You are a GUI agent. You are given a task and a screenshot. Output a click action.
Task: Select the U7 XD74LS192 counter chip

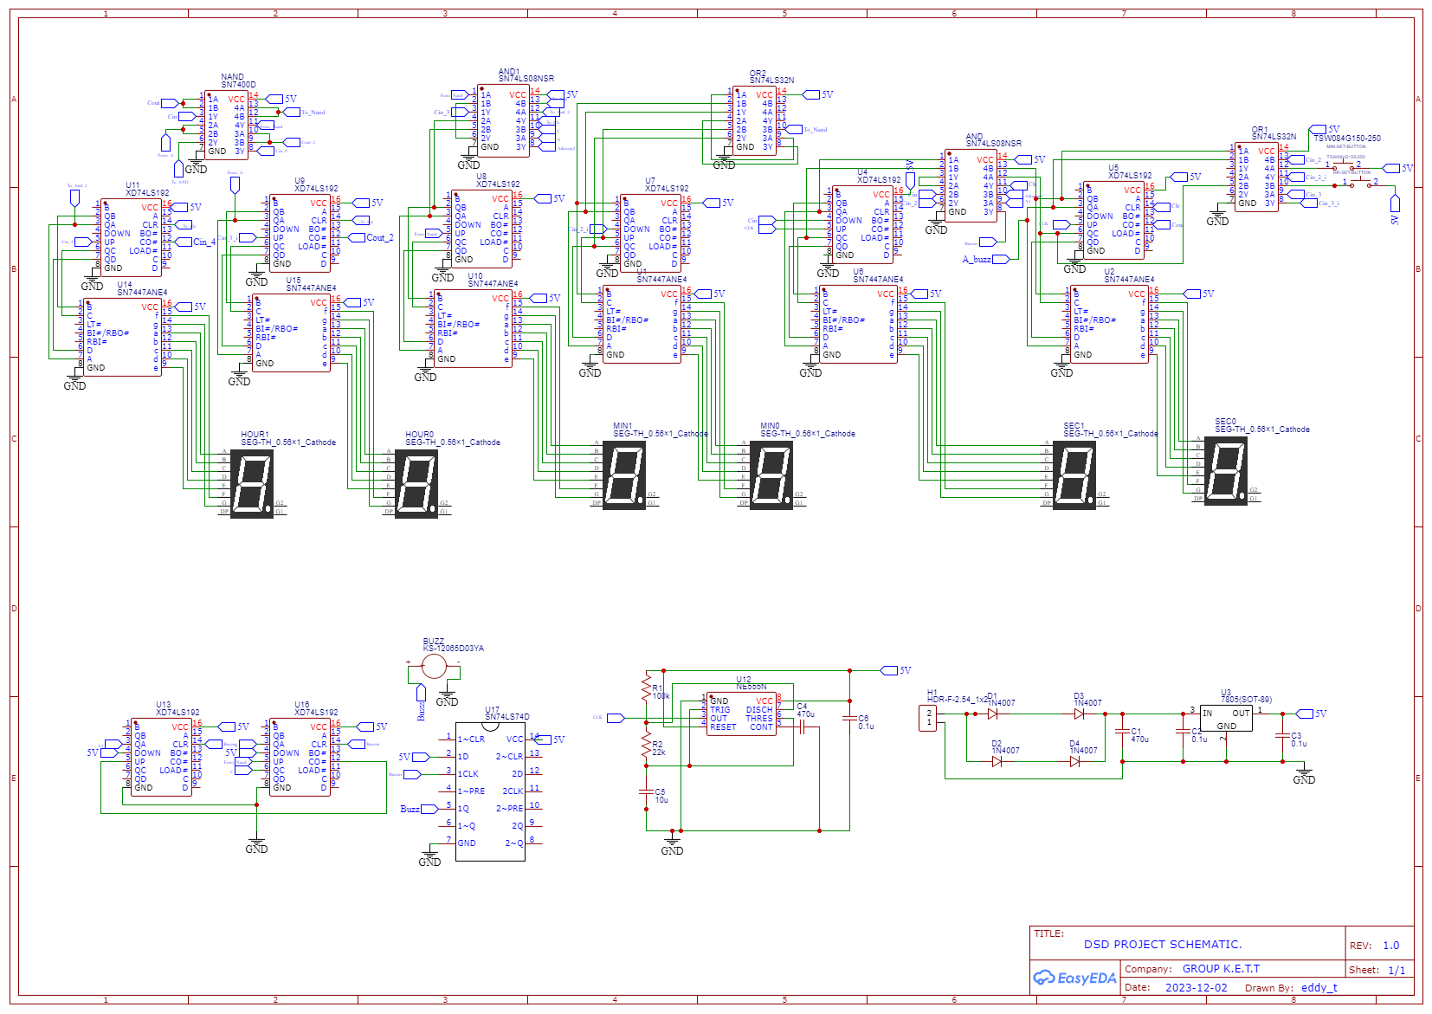click(650, 233)
